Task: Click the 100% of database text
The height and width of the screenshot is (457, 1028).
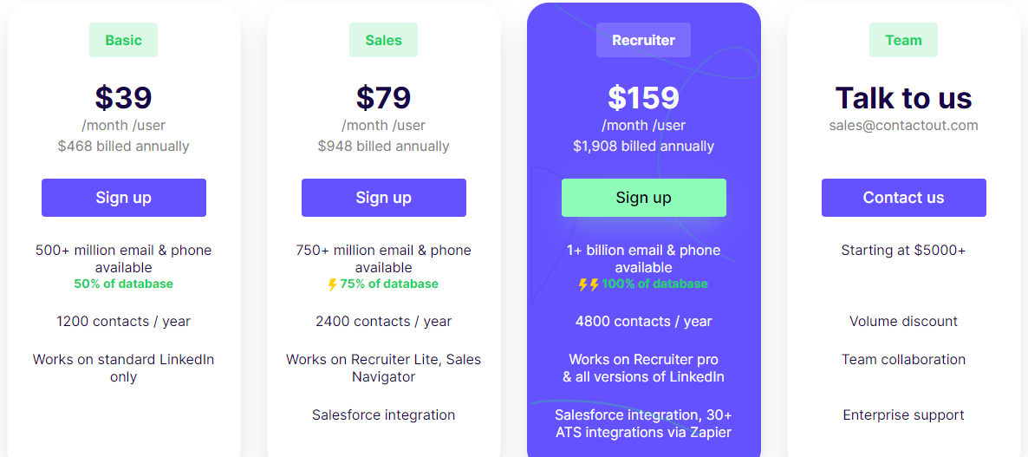Action: tap(654, 284)
